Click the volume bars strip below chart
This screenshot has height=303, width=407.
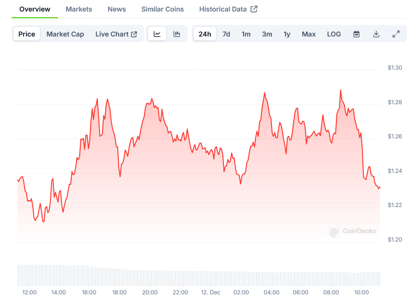[x=198, y=275]
